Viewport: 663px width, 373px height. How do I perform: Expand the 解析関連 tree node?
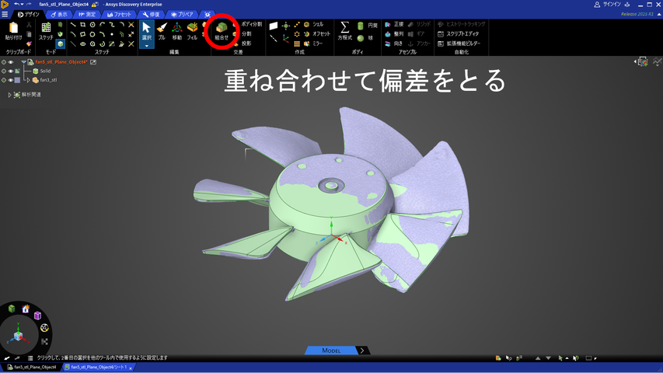click(x=9, y=95)
